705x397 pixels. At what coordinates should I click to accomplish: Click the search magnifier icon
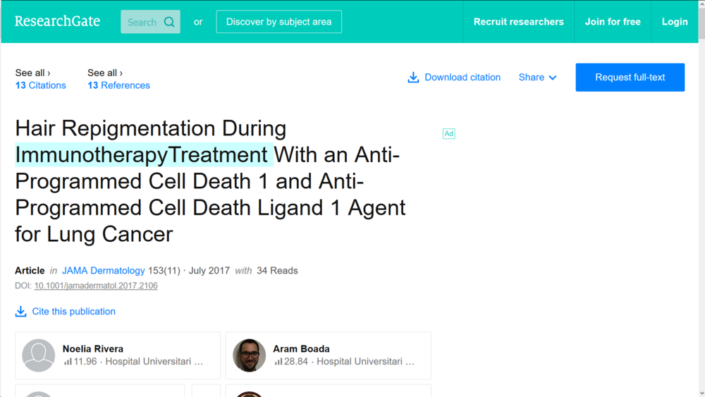coord(169,22)
